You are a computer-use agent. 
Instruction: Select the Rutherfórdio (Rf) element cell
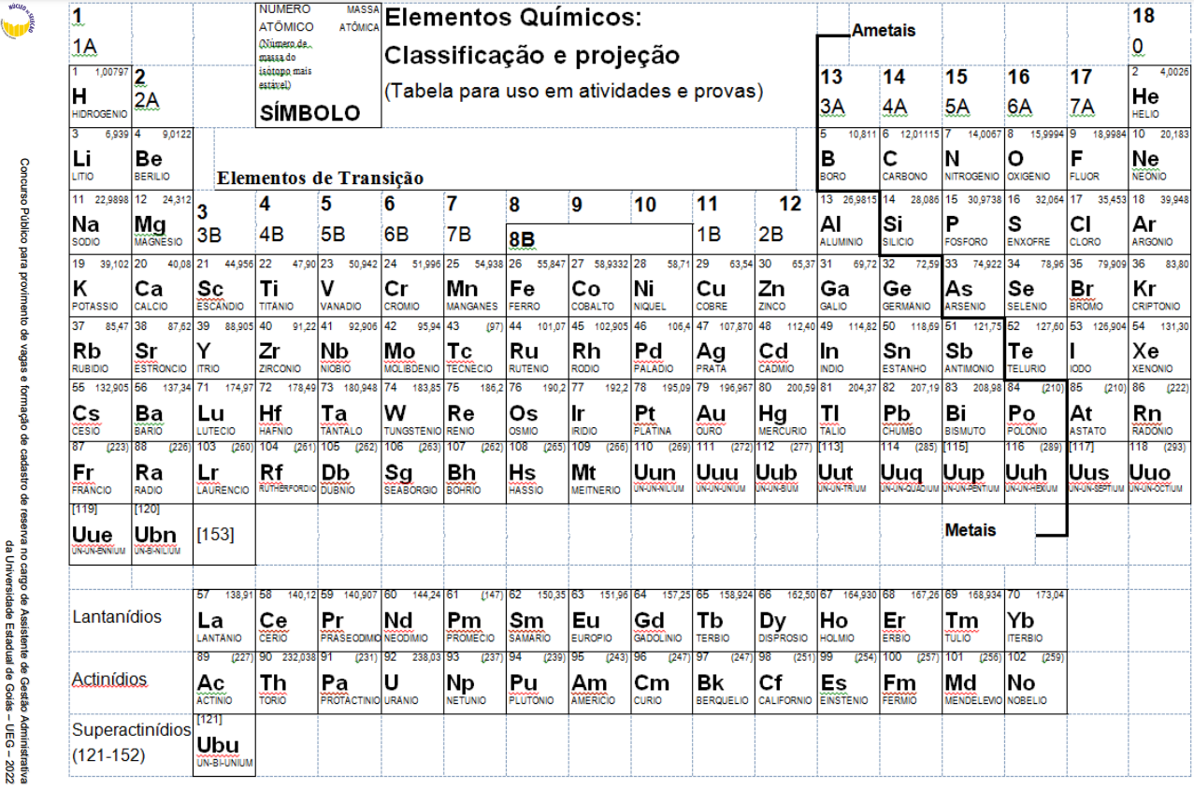pyautogui.click(x=287, y=472)
